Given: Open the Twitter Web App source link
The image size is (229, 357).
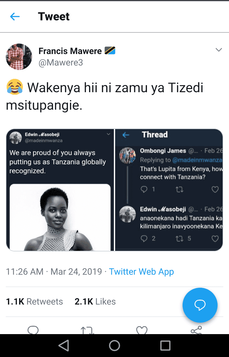Looking at the screenshot, I should point(141,271).
